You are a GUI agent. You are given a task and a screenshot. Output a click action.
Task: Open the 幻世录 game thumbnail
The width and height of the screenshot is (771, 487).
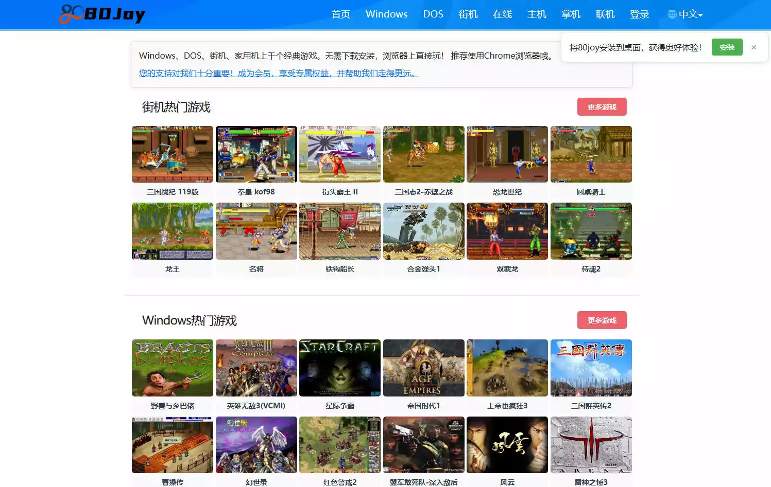[256, 445]
